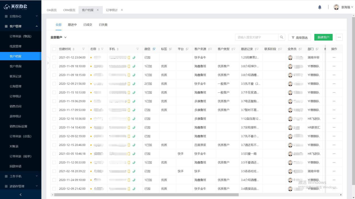
Task: Close the 客户档案 tab
Action: pyautogui.click(x=98, y=10)
